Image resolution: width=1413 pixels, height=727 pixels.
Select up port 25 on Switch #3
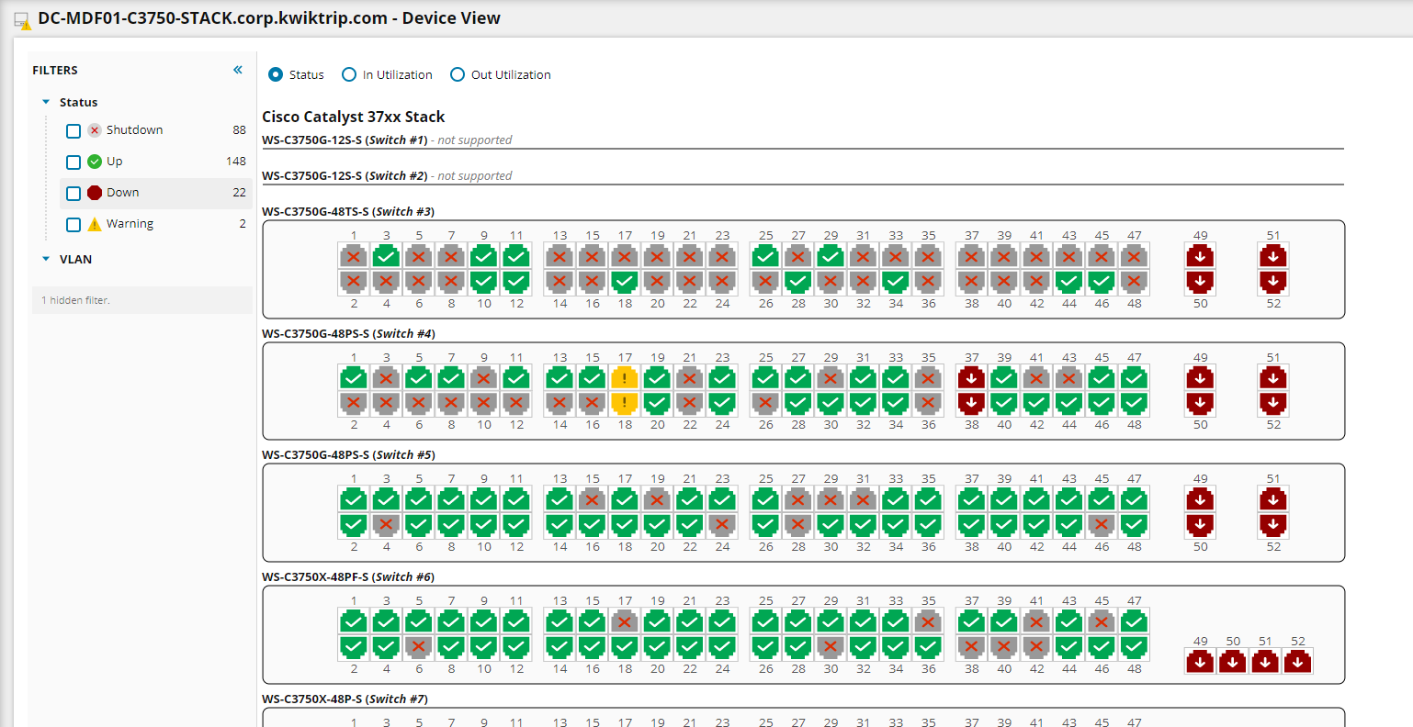click(x=765, y=256)
